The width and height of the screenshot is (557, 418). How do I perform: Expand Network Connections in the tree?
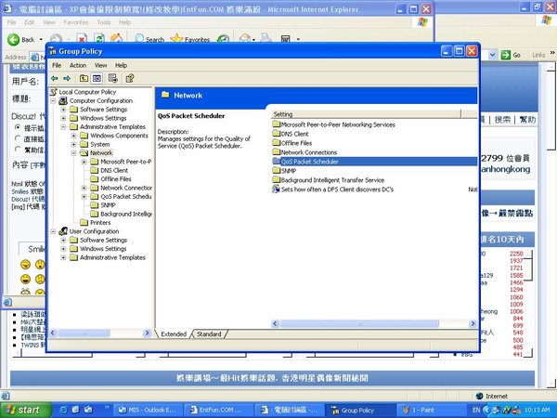click(x=84, y=188)
